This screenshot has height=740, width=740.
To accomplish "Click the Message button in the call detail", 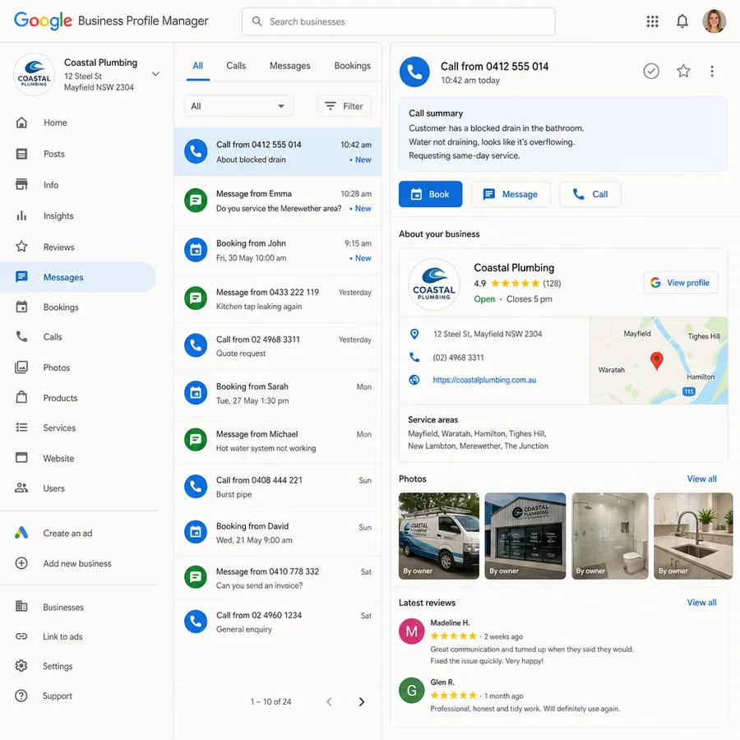I will [x=511, y=194].
